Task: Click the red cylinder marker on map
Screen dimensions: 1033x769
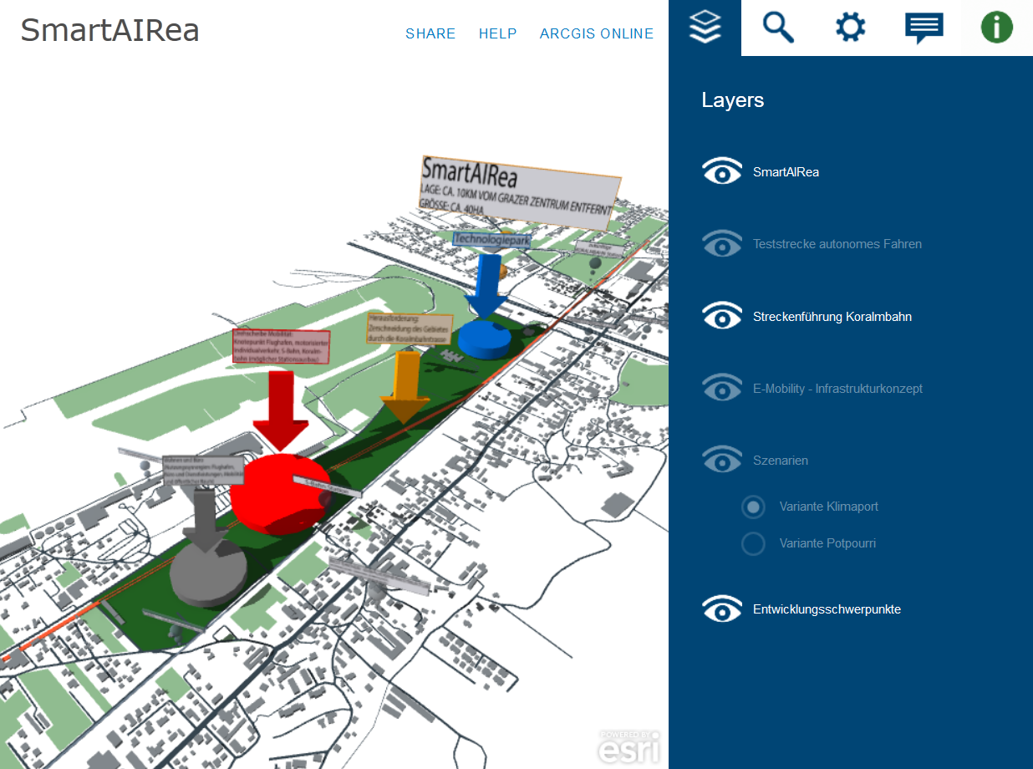Action: click(280, 494)
